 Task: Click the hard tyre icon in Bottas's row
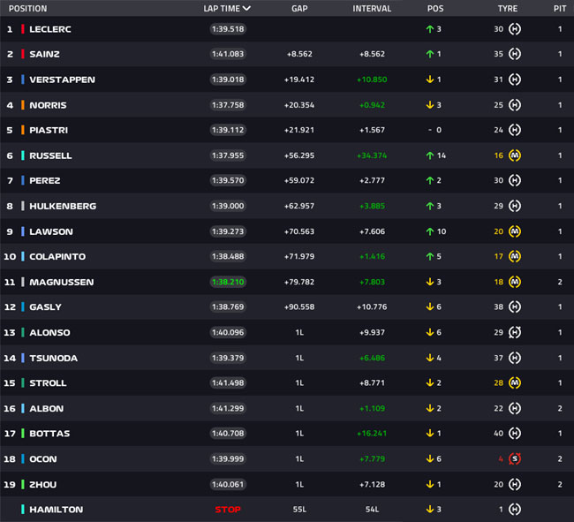pos(515,434)
